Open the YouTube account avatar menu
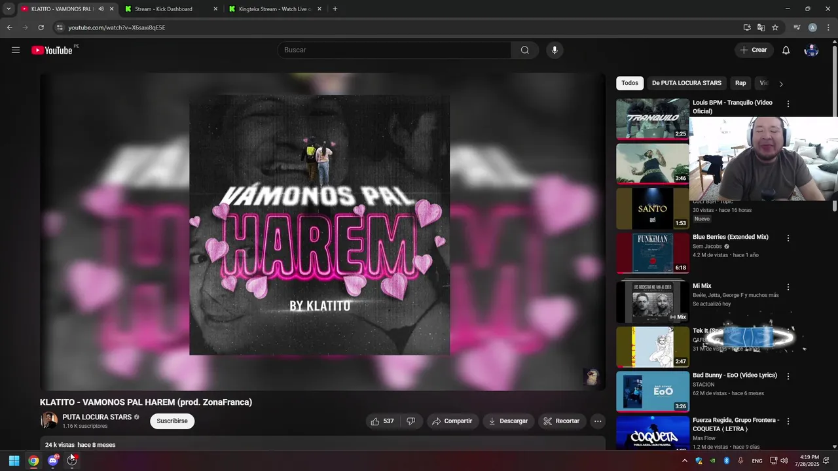Viewport: 838px width, 471px height. click(811, 50)
